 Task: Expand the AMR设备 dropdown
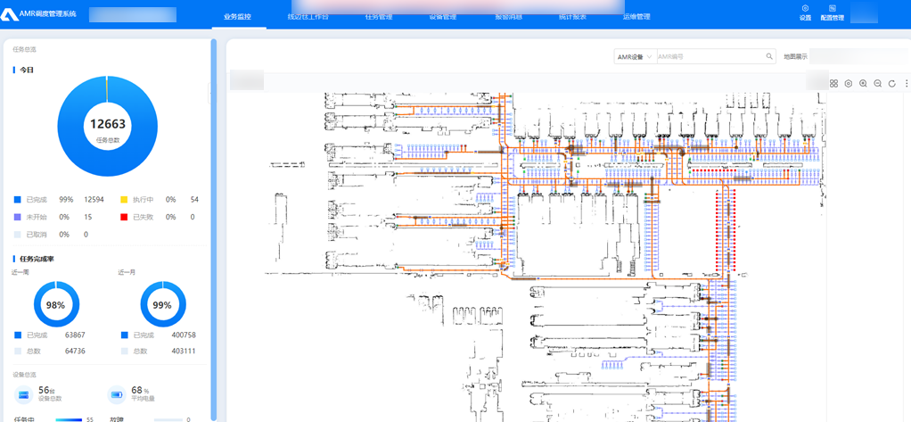point(635,57)
